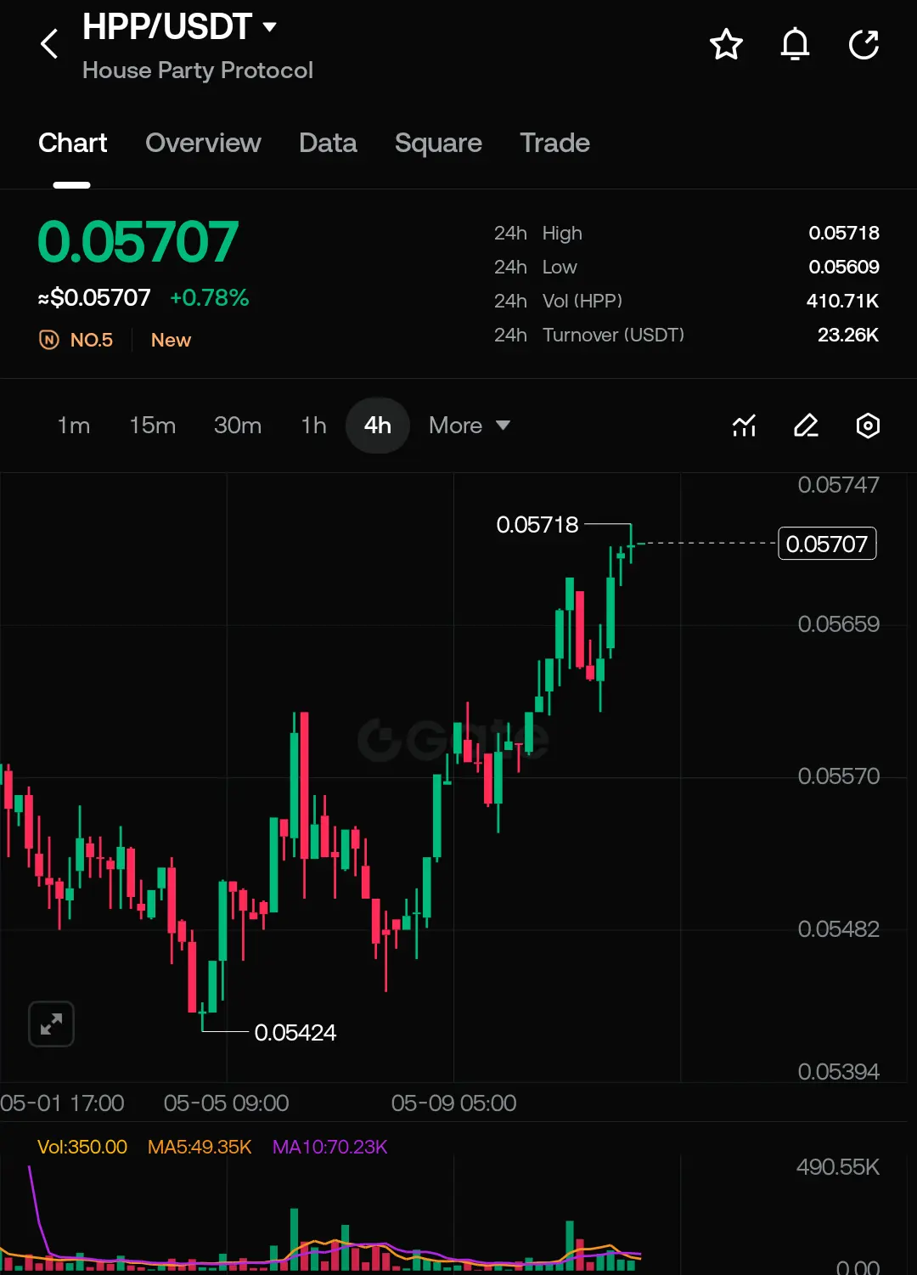Tap the Vol:350.00 indicator label
The image size is (917, 1275).
[82, 1147]
